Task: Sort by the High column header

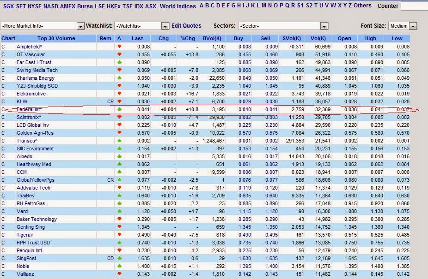Action: 370,38
